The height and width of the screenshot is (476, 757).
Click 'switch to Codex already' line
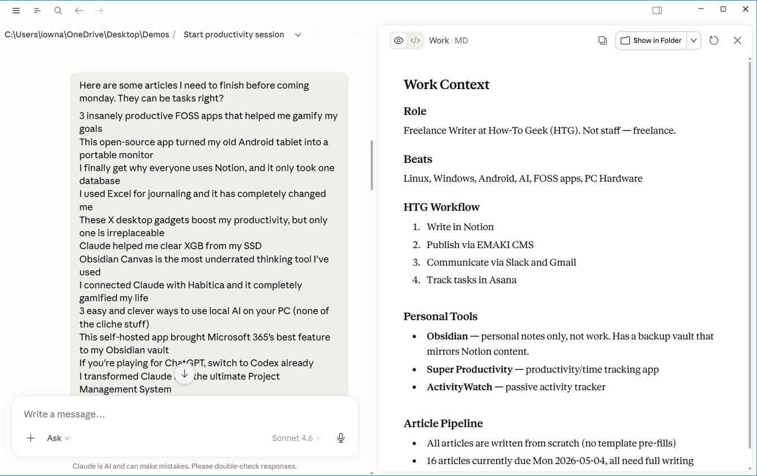(x=196, y=363)
